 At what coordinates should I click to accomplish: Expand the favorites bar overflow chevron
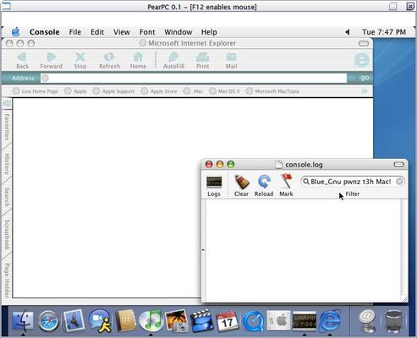(x=365, y=91)
